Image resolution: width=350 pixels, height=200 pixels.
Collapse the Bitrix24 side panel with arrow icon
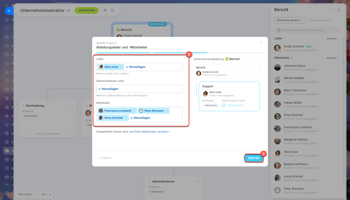tap(339, 10)
